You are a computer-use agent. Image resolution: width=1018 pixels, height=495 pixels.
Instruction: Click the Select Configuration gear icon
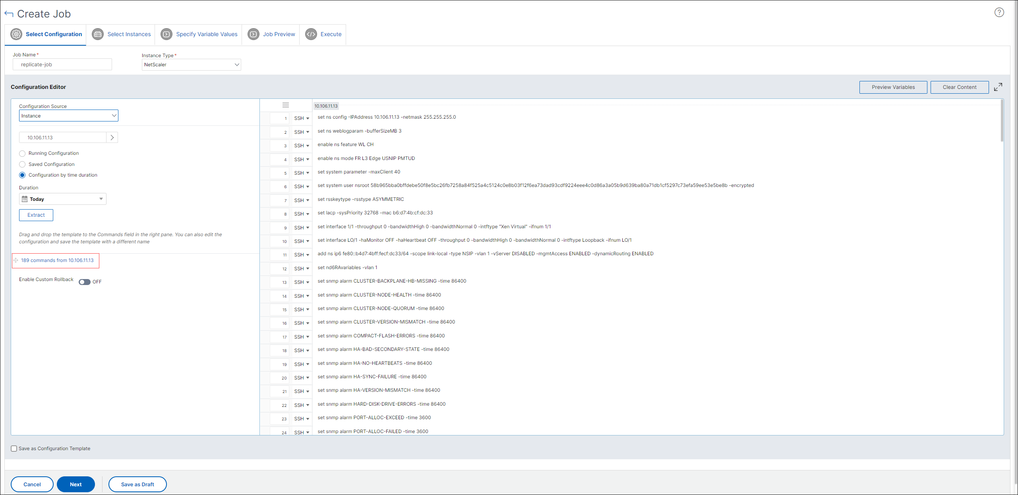click(16, 34)
